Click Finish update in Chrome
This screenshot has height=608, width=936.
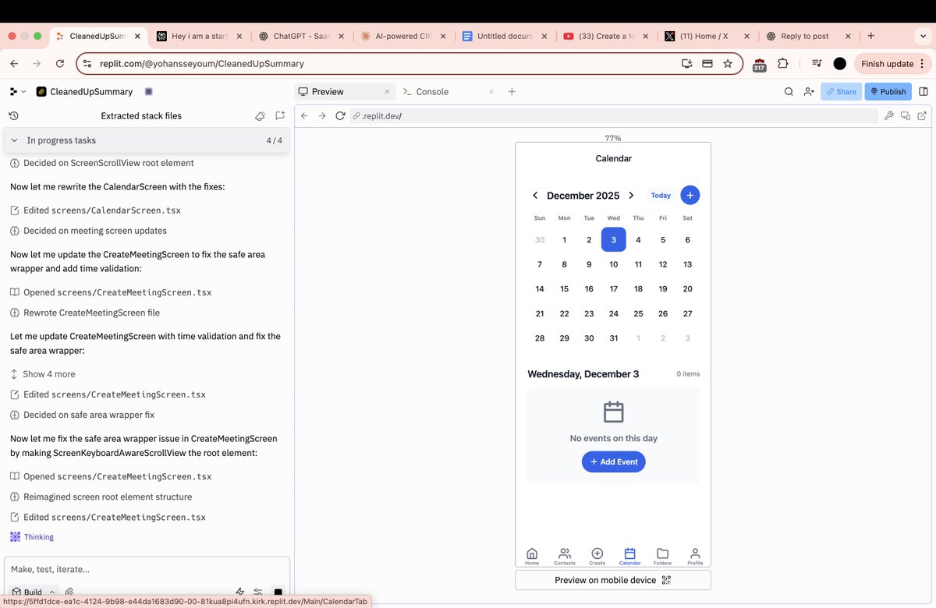click(x=893, y=64)
